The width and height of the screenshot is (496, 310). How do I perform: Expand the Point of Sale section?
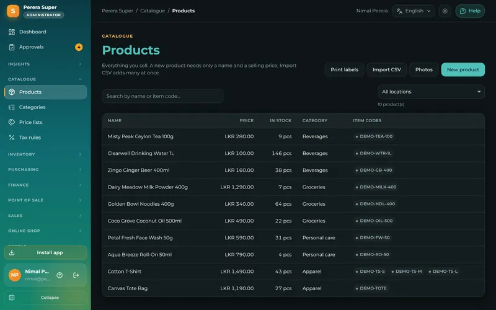(x=45, y=200)
